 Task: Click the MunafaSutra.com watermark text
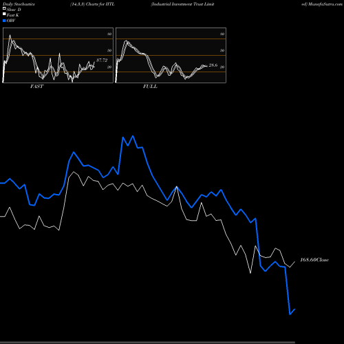point(325,4)
